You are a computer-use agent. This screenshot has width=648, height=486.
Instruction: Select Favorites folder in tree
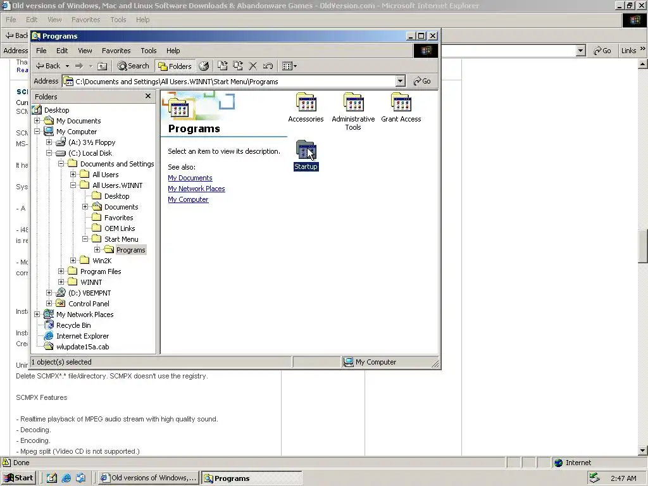(118, 218)
